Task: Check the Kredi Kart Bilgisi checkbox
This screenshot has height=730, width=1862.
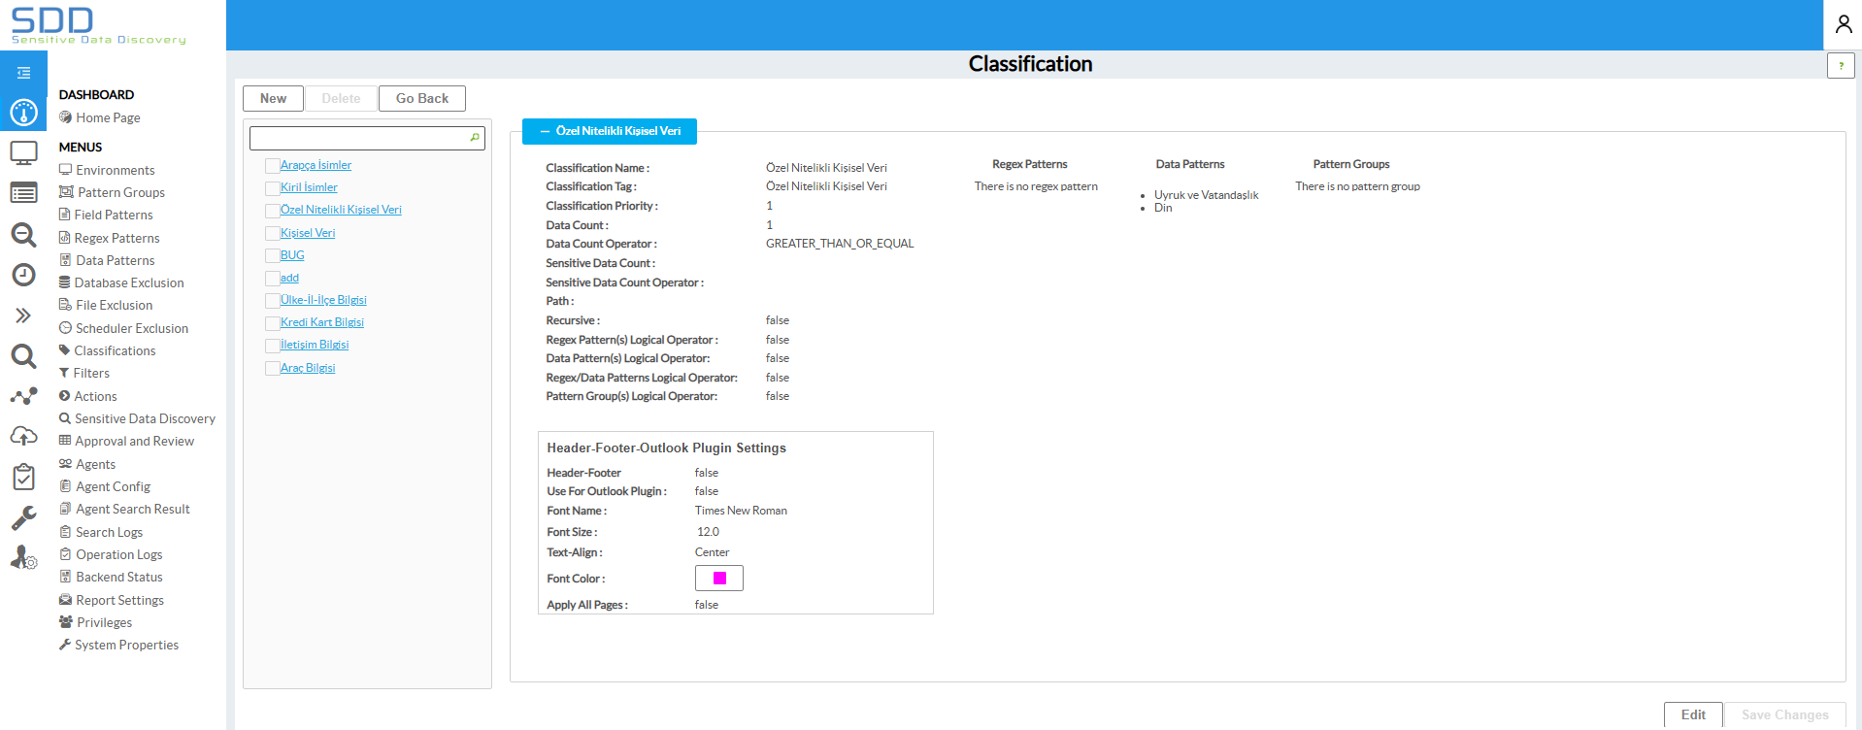Action: click(273, 323)
